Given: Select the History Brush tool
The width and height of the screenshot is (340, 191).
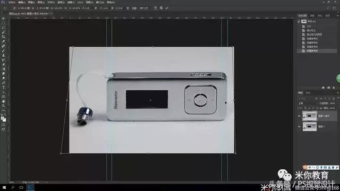Looking at the screenshot, I should pyautogui.click(x=3, y=60).
